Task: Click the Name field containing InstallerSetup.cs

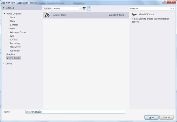Action: point(75,112)
